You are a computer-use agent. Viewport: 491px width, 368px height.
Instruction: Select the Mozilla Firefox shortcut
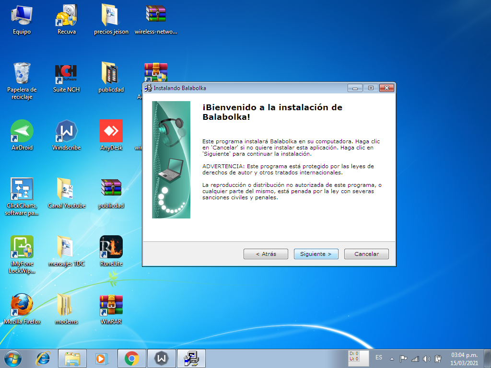(22, 309)
